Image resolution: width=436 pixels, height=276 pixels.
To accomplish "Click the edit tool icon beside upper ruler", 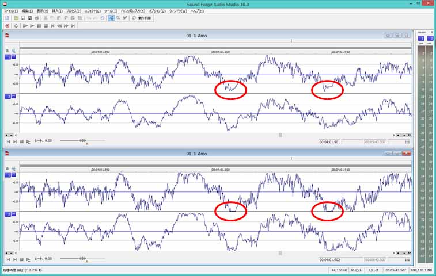I will click(14, 51).
